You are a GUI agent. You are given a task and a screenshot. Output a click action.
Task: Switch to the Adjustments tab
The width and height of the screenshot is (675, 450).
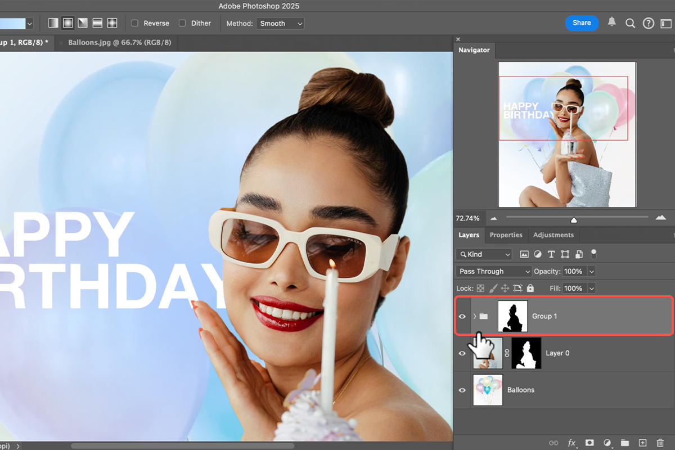pyautogui.click(x=553, y=235)
